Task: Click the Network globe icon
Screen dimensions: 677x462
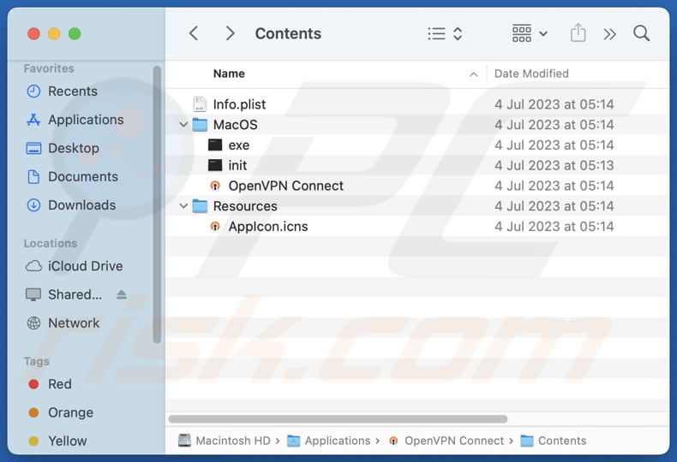Action: click(33, 323)
